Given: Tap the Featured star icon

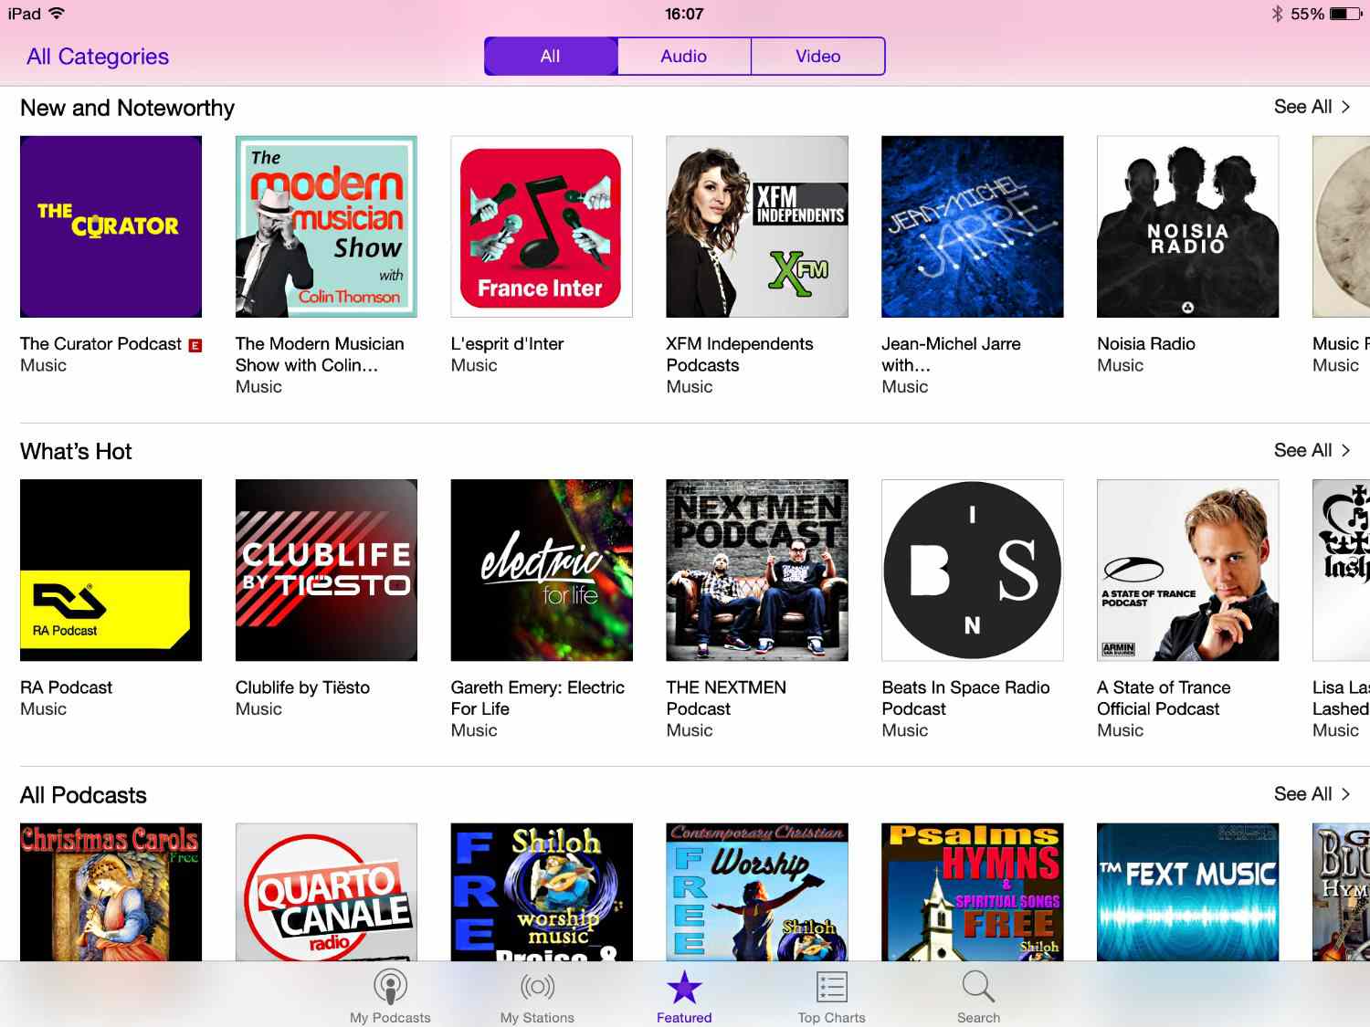Looking at the screenshot, I should pyautogui.click(x=684, y=987).
